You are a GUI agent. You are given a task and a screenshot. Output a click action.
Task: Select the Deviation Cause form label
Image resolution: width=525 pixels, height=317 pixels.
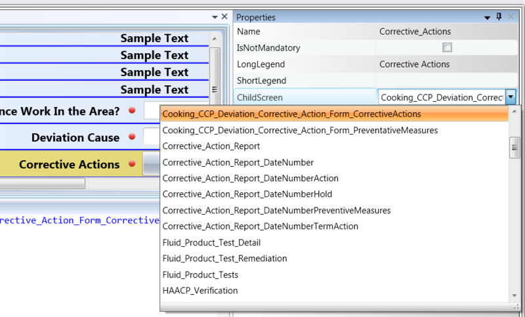pos(75,138)
